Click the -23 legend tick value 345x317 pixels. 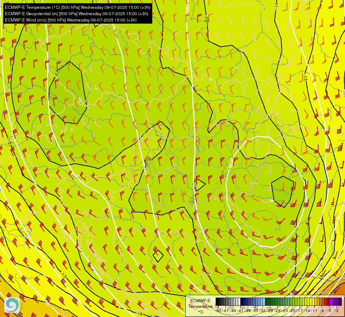point(285,311)
